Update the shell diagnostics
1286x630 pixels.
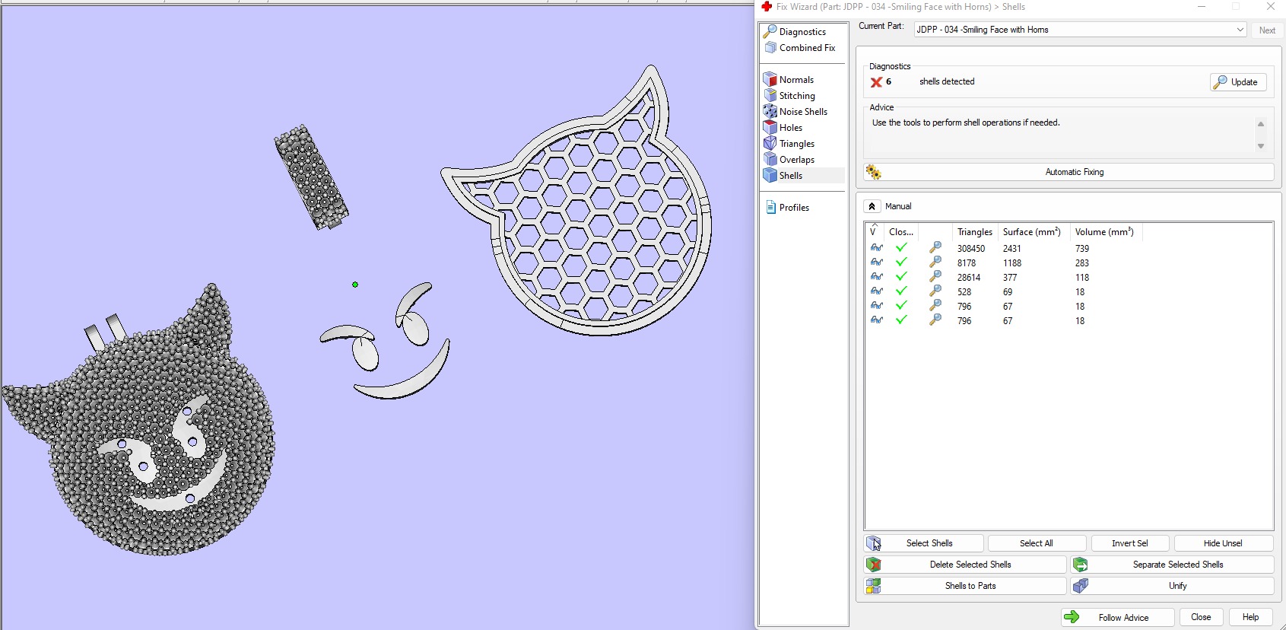[x=1238, y=82]
